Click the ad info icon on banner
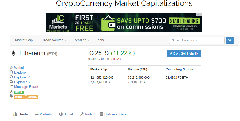The width and height of the screenshot is (240, 121). 197,15
